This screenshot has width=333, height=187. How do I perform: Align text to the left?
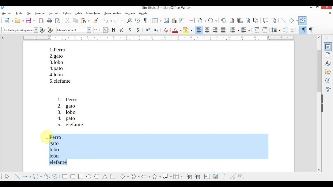[199, 30]
